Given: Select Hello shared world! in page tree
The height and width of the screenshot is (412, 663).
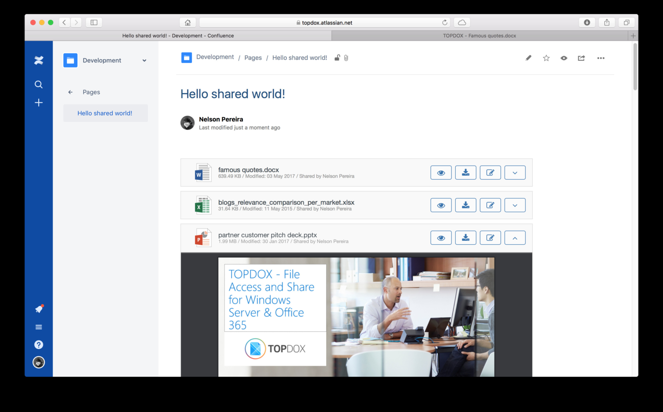Looking at the screenshot, I should 105,113.
